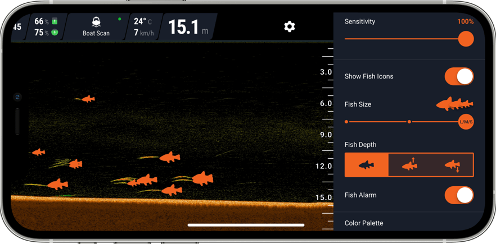Tap the 66 % battery value
Image resolution: width=496 pixels, height=244 pixels.
(42, 21)
